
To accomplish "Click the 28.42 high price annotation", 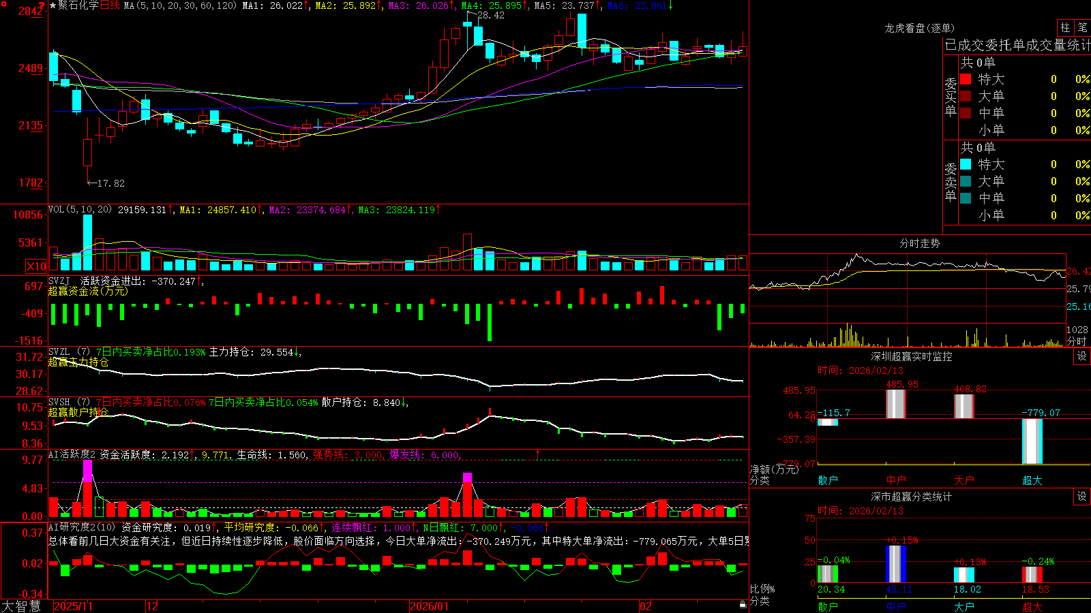I will 491,15.
